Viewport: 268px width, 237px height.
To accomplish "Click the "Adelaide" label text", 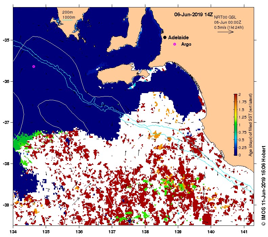I will (x=179, y=38).
